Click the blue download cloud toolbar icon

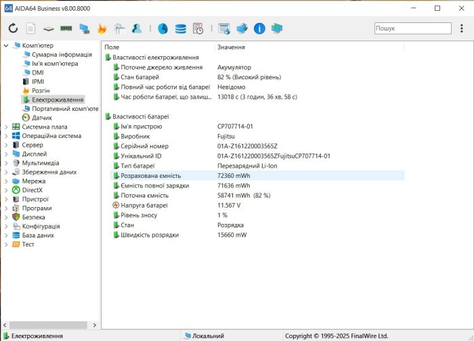[x=242, y=28]
